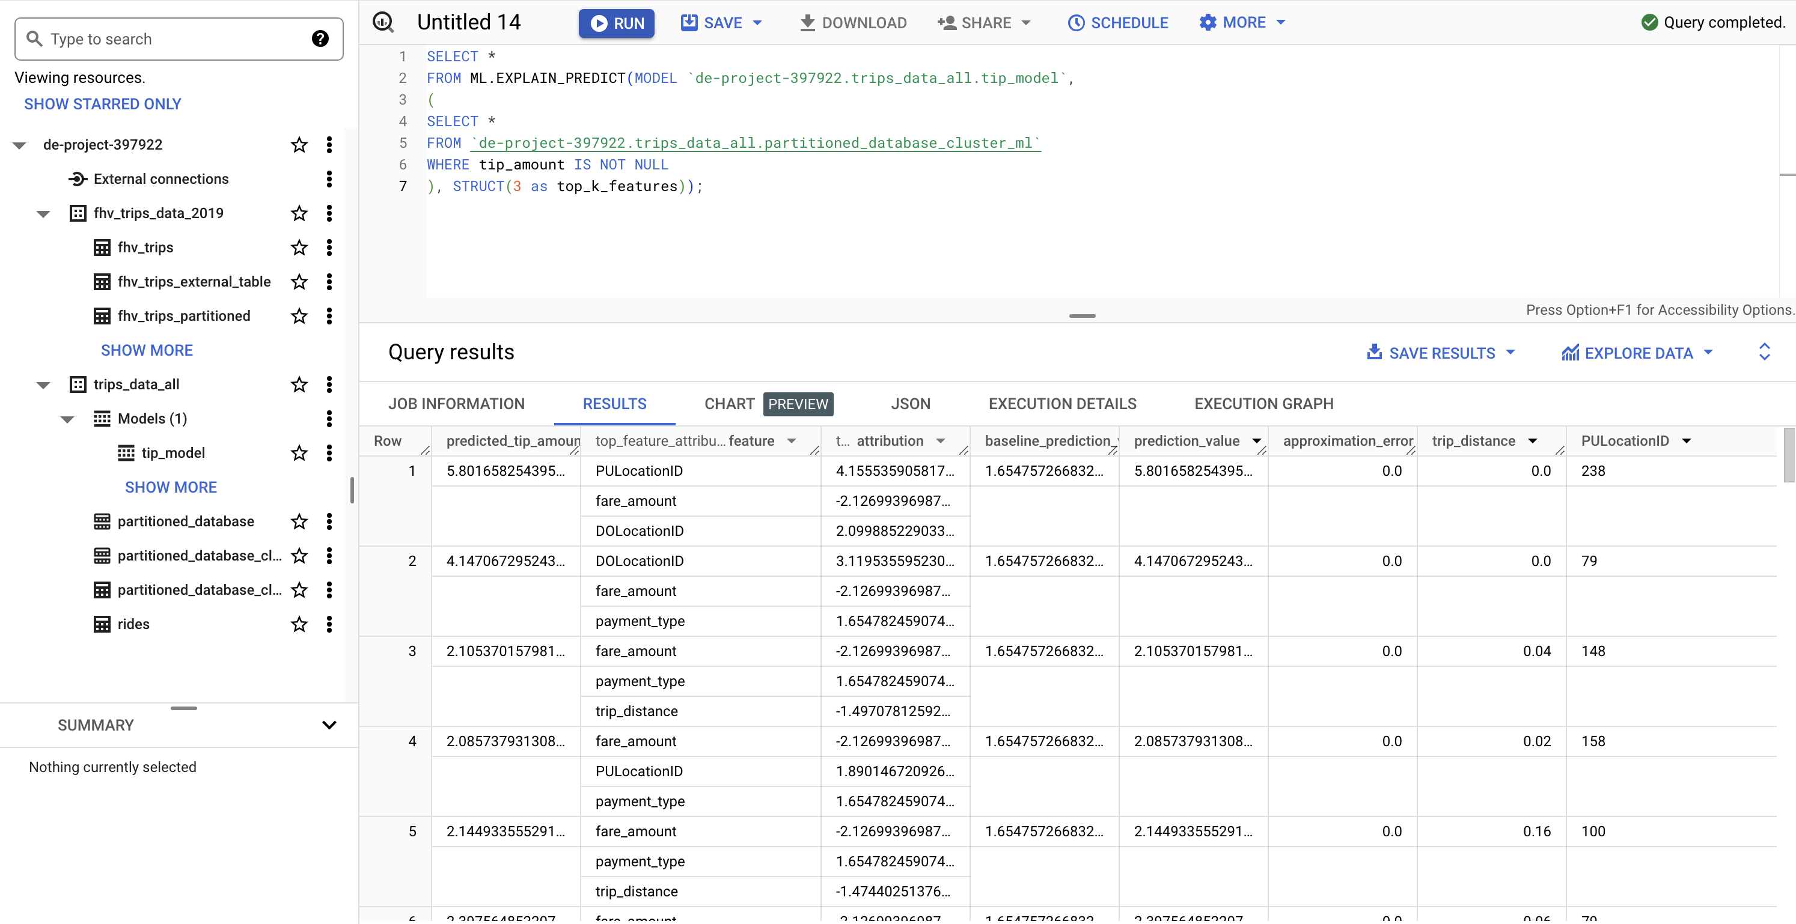Collapse the trips_data_all dataset
The height and width of the screenshot is (924, 1796).
(43, 385)
